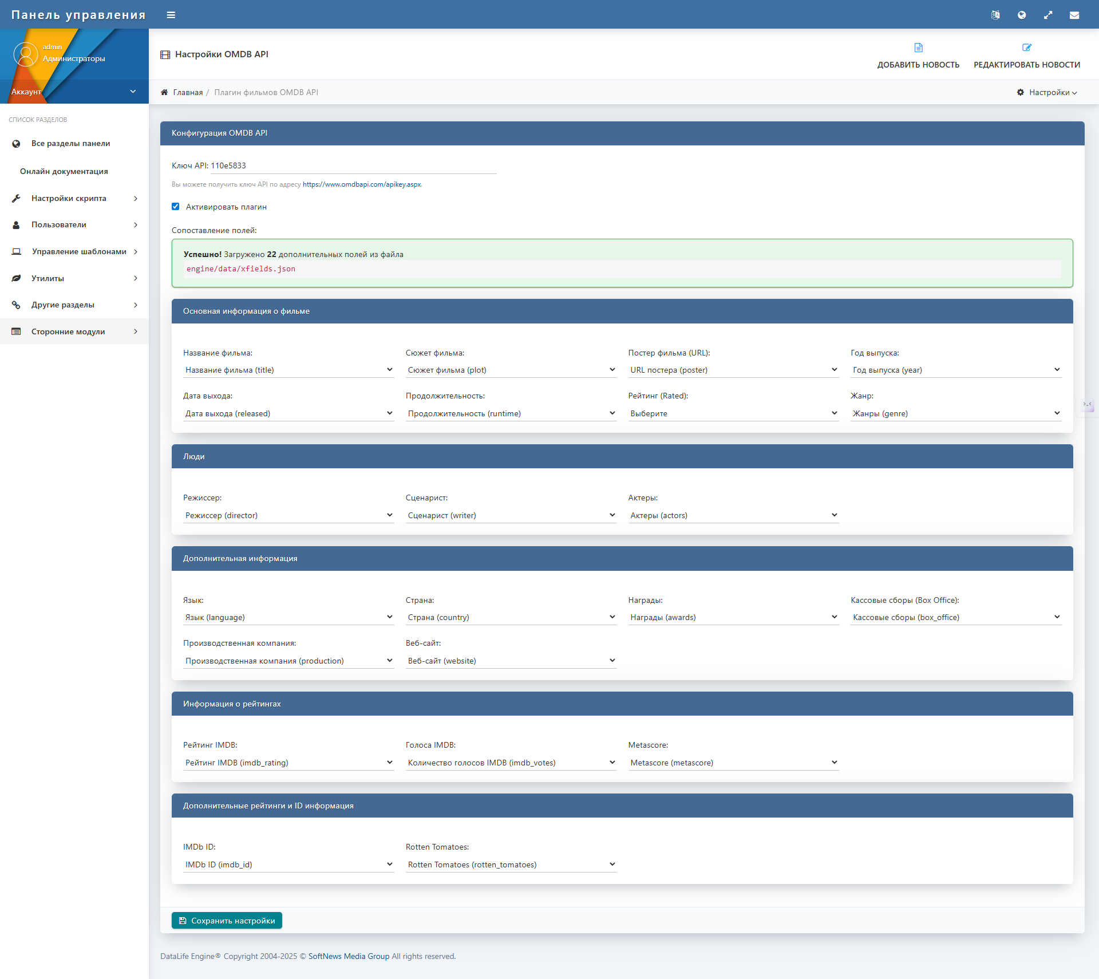Click the Edit News pencil icon
This screenshot has height=979, width=1099.
pyautogui.click(x=1027, y=48)
